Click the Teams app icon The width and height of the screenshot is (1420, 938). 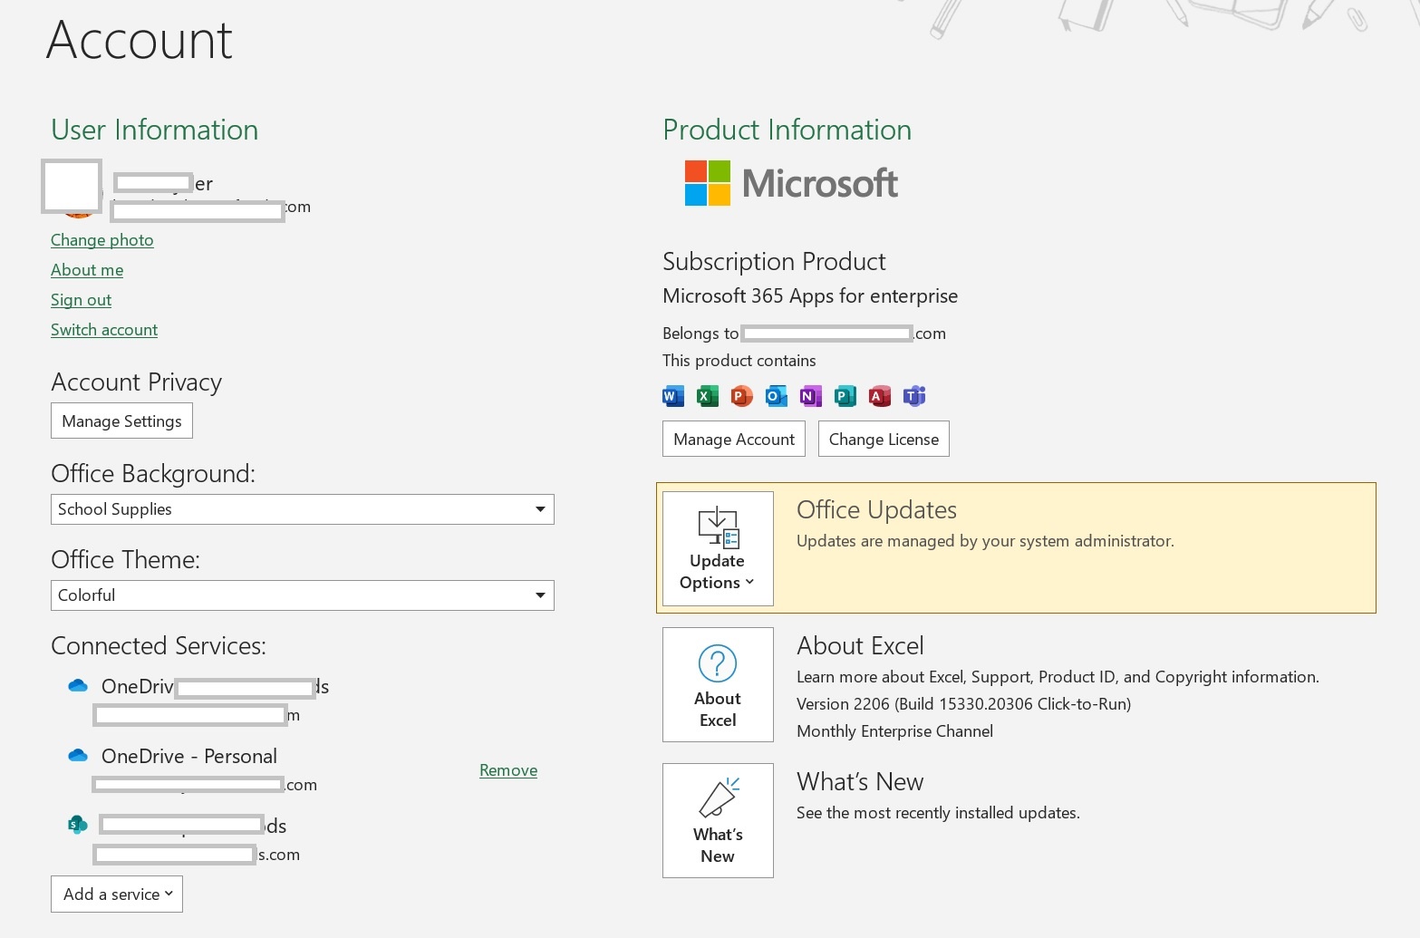[914, 396]
